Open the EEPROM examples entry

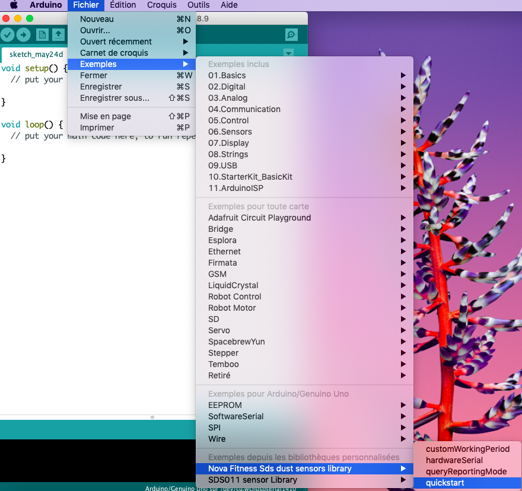305,406
